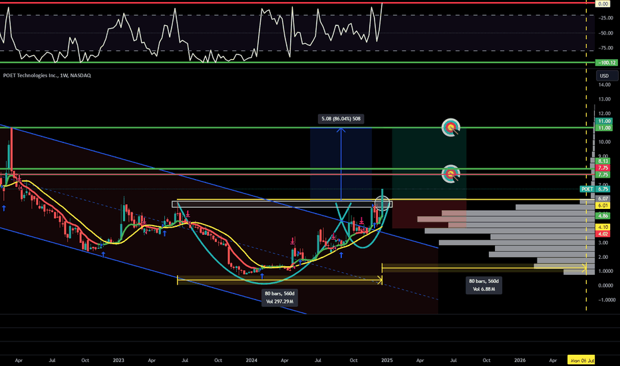The width and height of the screenshot is (620, 366).
Task: Click the 2023 label on the time axis
Action: coord(120,359)
